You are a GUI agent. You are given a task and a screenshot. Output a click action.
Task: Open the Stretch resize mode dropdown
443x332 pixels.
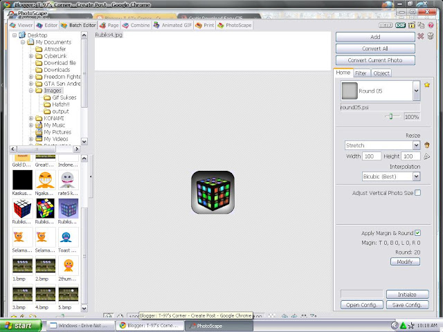[416, 145]
